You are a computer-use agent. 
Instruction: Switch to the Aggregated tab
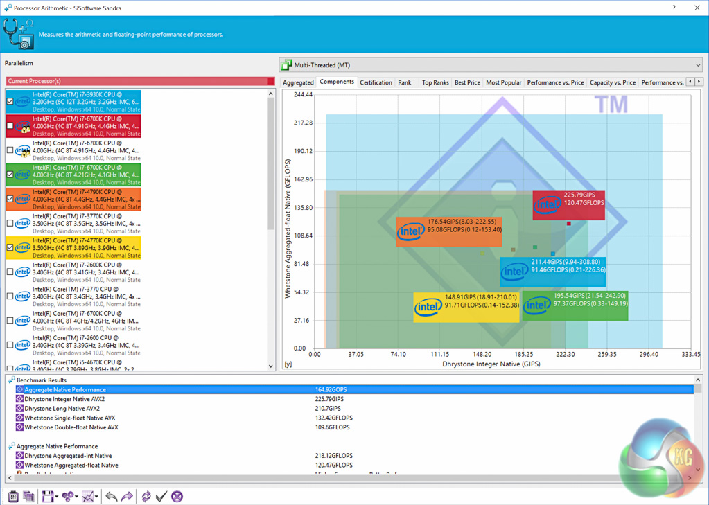pyautogui.click(x=298, y=82)
